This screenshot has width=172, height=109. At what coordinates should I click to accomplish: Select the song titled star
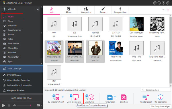point(54,75)
